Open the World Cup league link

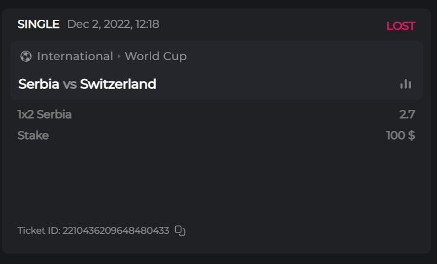point(155,56)
